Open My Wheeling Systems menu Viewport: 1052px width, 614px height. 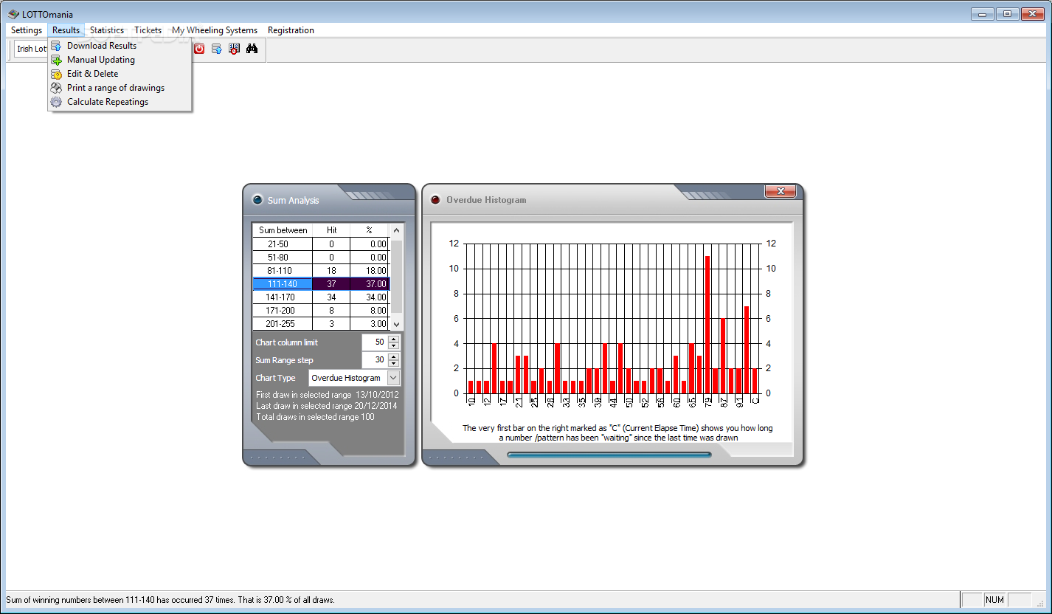pyautogui.click(x=215, y=30)
